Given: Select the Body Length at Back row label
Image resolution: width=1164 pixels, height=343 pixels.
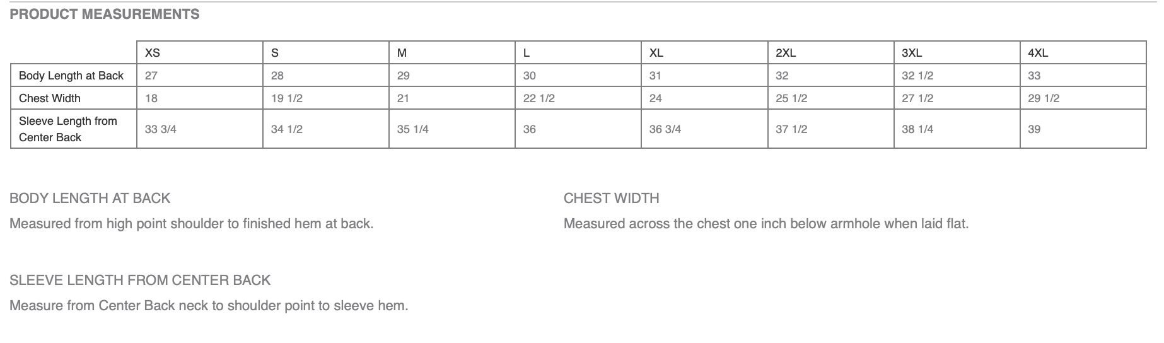Looking at the screenshot, I should coord(71,76).
